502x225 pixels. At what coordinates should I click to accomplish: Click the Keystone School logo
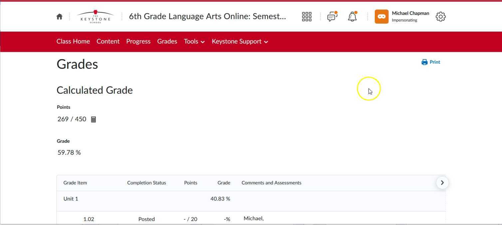(95, 16)
